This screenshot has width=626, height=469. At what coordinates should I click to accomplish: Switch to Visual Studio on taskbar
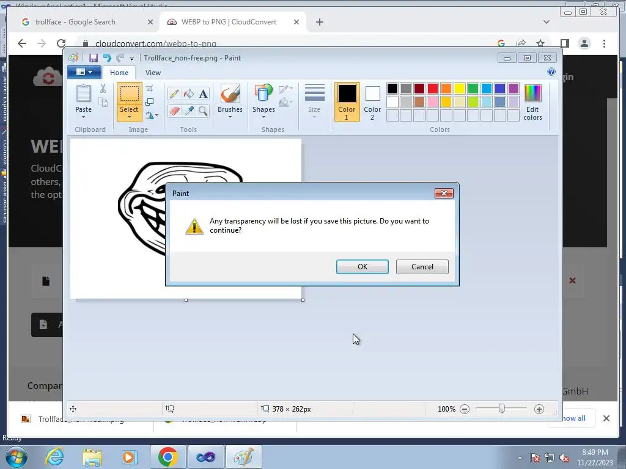click(205, 457)
